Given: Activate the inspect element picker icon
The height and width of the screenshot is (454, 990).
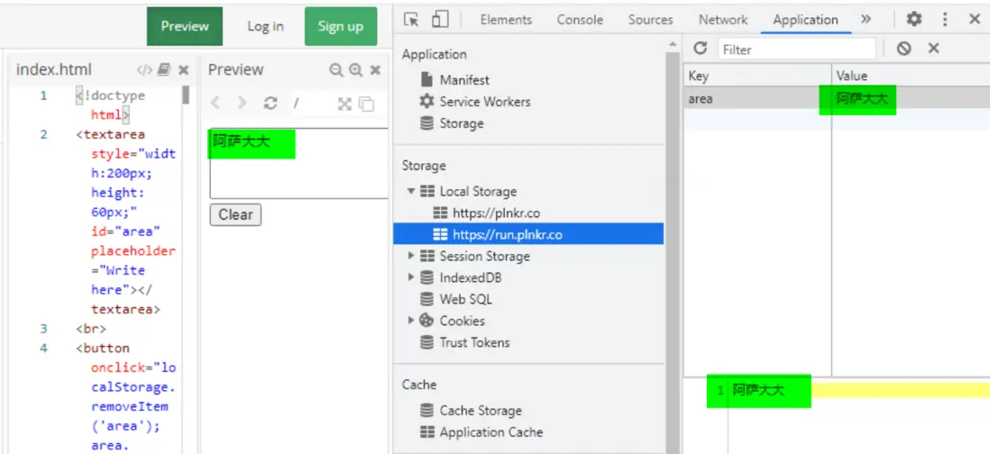Looking at the screenshot, I should pyautogui.click(x=412, y=20).
